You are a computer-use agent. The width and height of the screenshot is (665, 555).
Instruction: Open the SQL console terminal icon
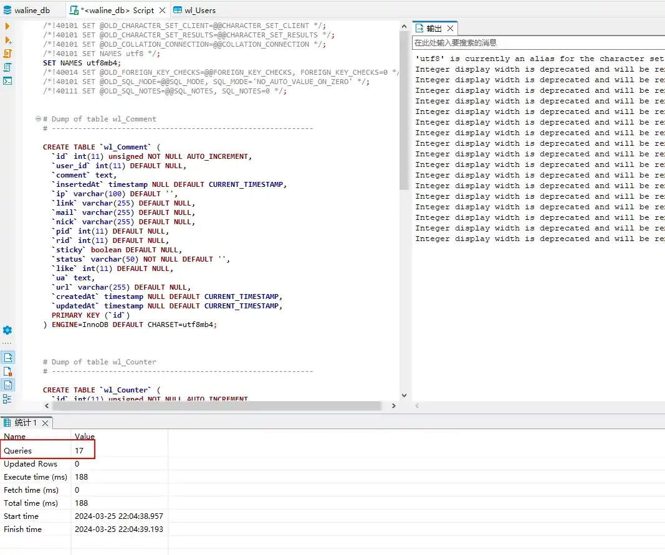point(7,80)
